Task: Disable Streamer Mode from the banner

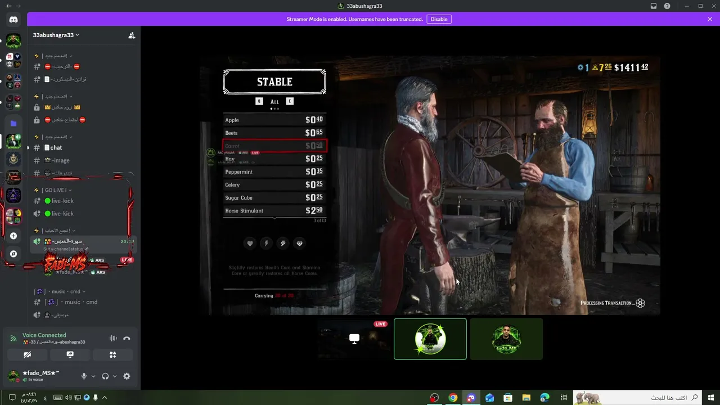Action: [x=439, y=19]
